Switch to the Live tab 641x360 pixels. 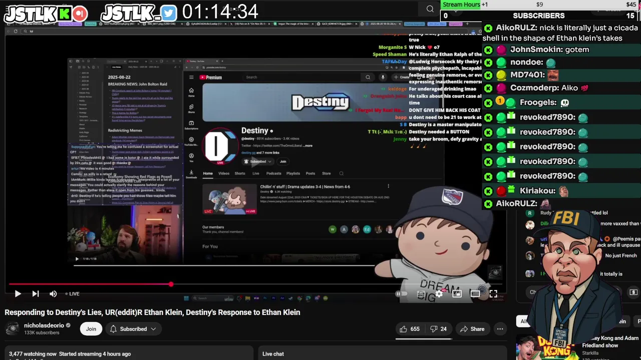(x=256, y=173)
